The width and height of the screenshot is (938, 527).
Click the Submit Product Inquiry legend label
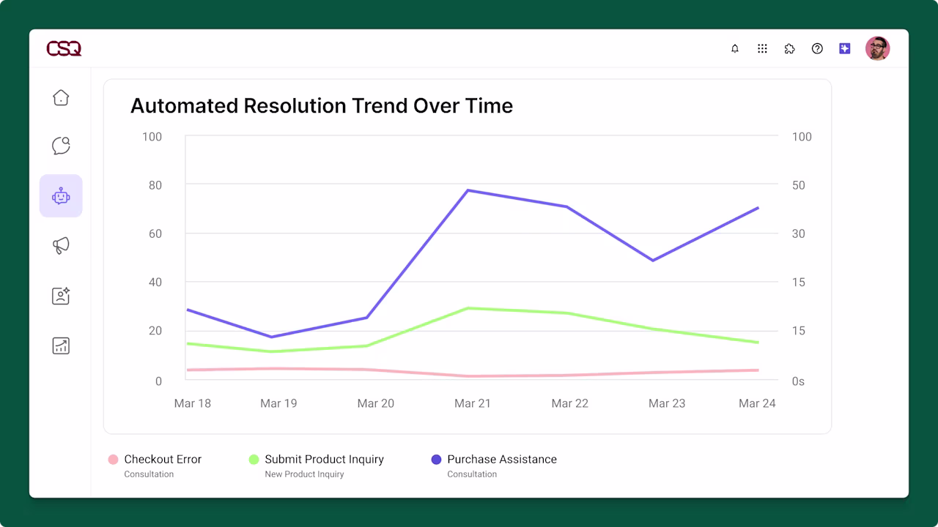(324, 460)
